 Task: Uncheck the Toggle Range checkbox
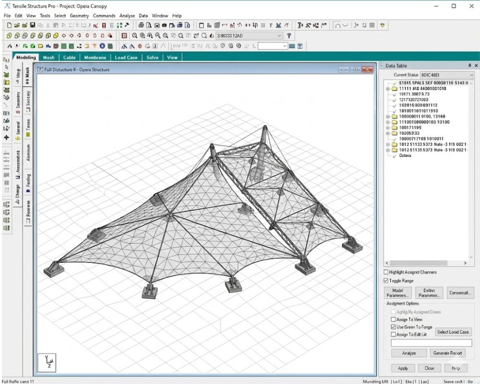(x=386, y=281)
